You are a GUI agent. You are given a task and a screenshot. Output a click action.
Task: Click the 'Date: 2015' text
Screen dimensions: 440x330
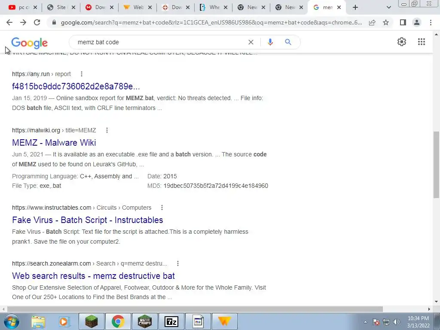tap(162, 176)
